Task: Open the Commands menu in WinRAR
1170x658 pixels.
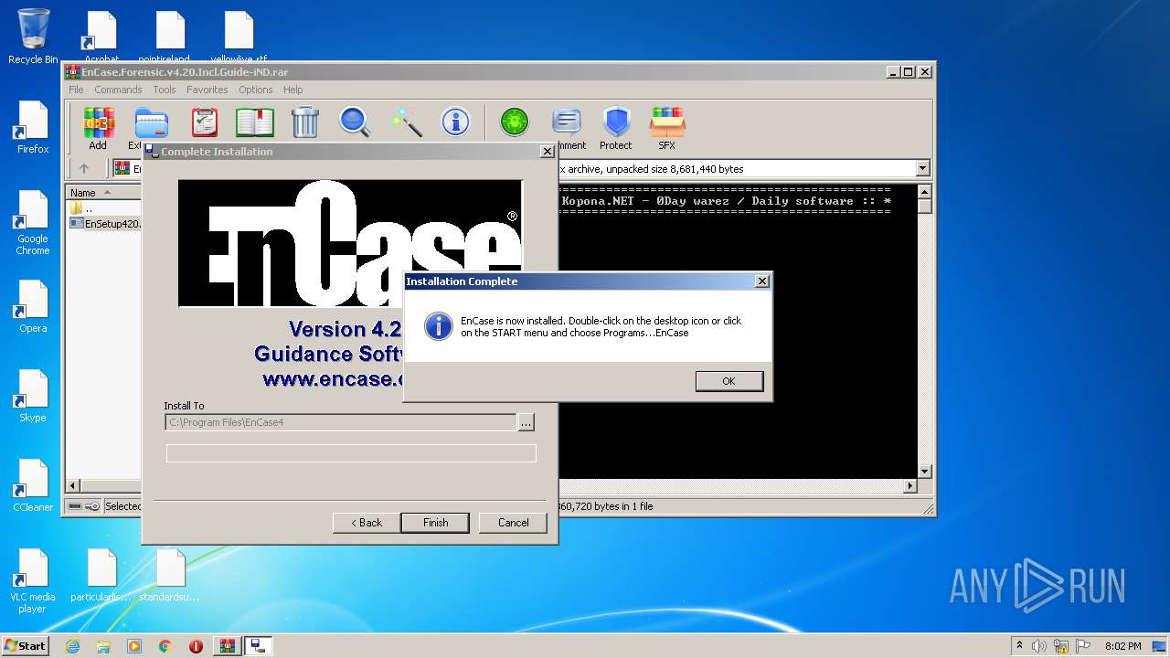Action: [118, 90]
